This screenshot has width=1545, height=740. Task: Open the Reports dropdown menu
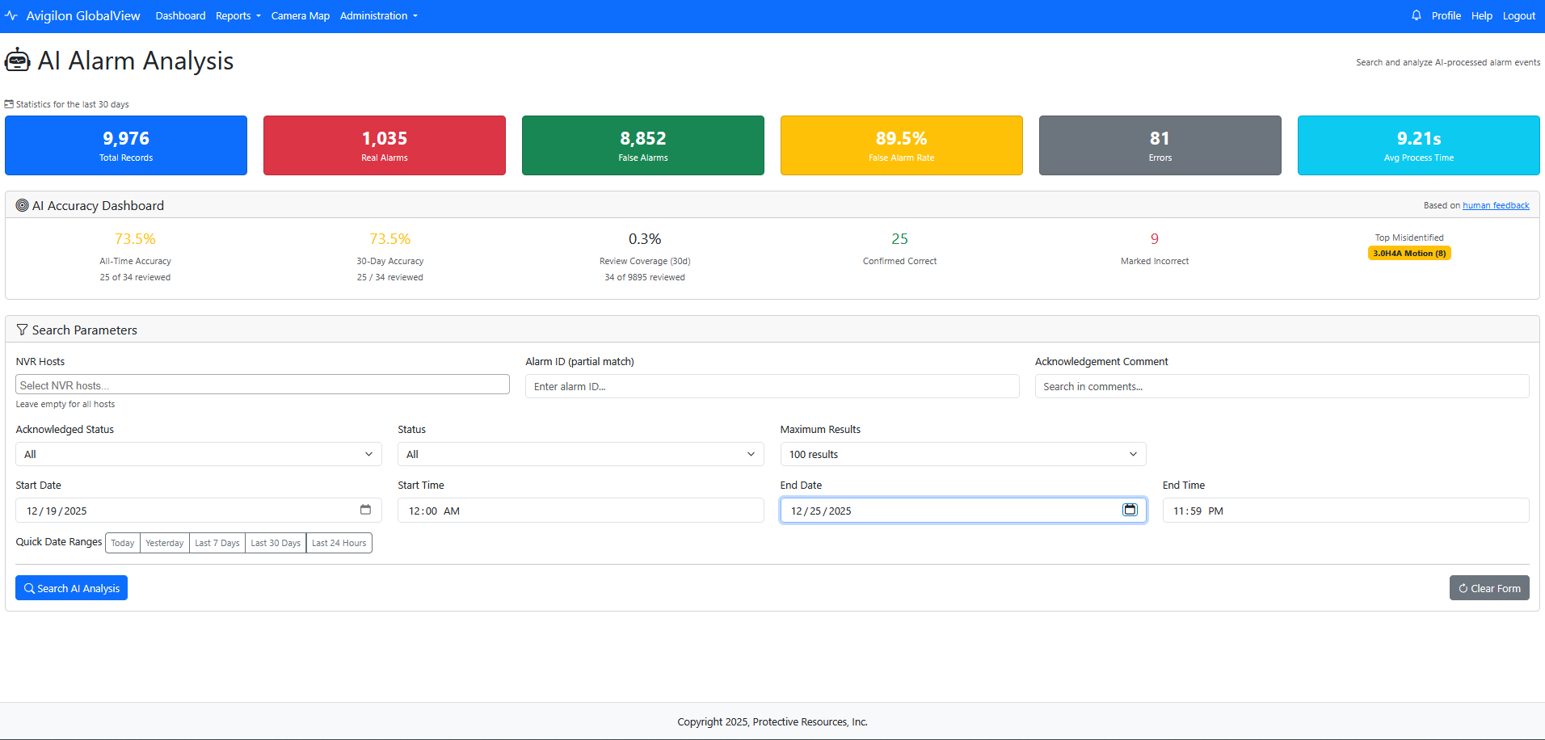238,15
